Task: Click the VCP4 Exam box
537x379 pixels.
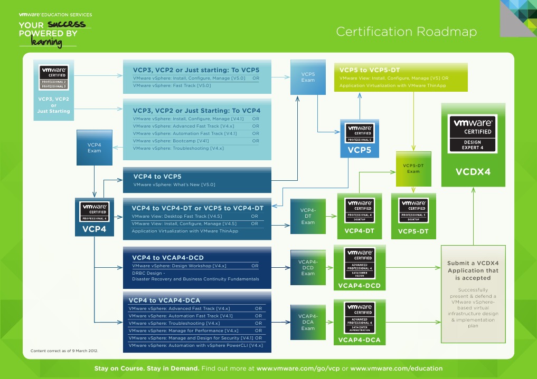Action: pyautogui.click(x=94, y=148)
